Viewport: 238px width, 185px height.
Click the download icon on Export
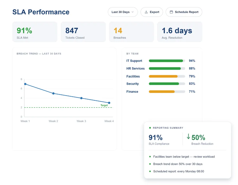[146, 12]
